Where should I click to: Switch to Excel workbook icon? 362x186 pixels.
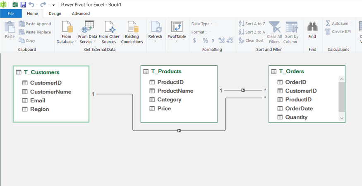15,5
